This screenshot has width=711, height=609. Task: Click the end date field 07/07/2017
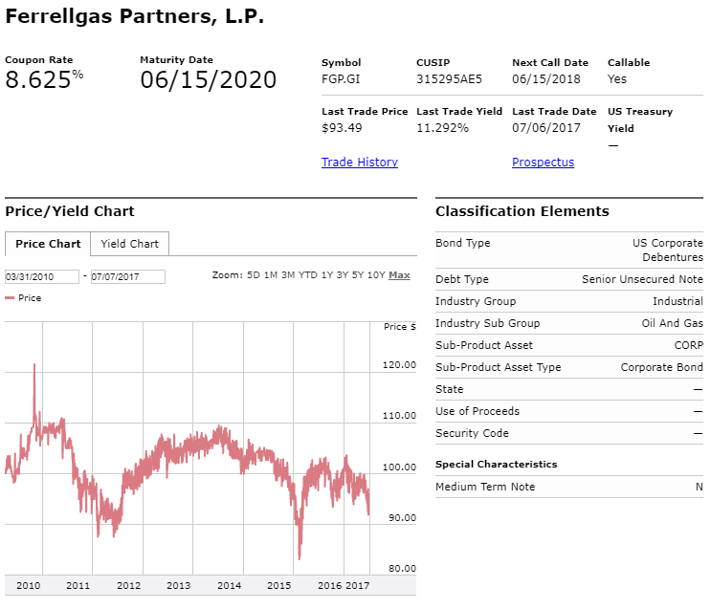click(128, 276)
